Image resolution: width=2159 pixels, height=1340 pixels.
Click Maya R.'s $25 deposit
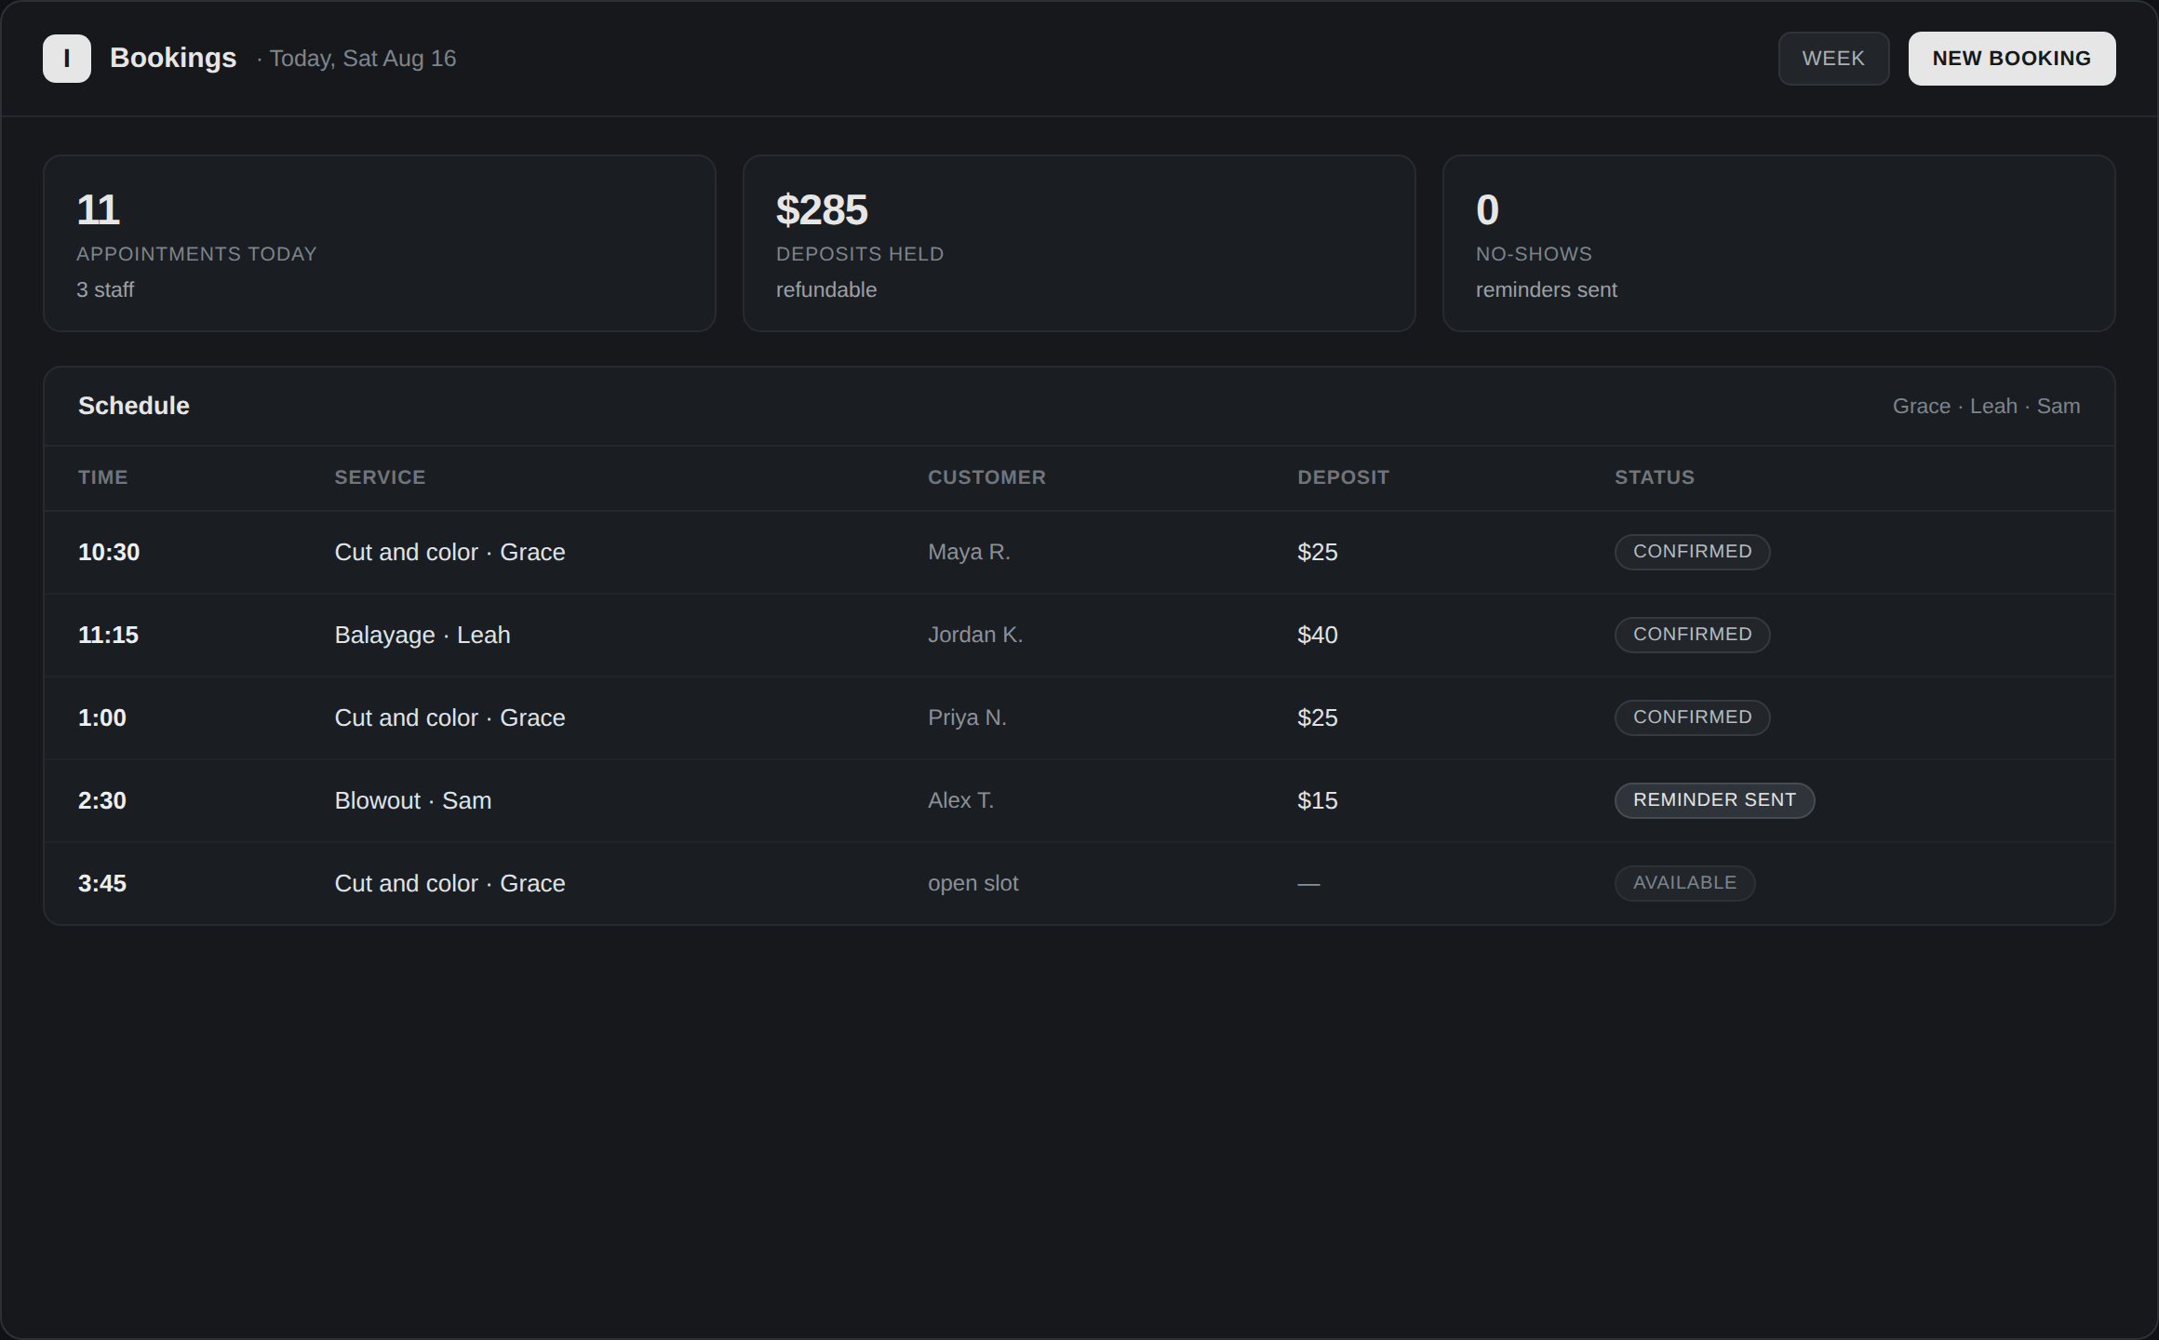point(1318,552)
